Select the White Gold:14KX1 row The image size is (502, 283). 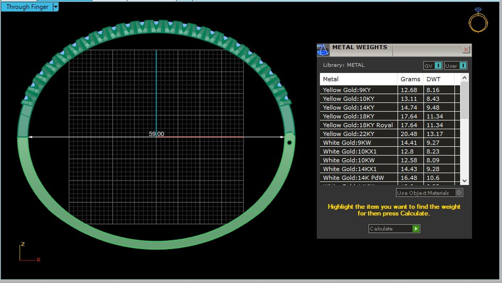[x=390, y=169]
